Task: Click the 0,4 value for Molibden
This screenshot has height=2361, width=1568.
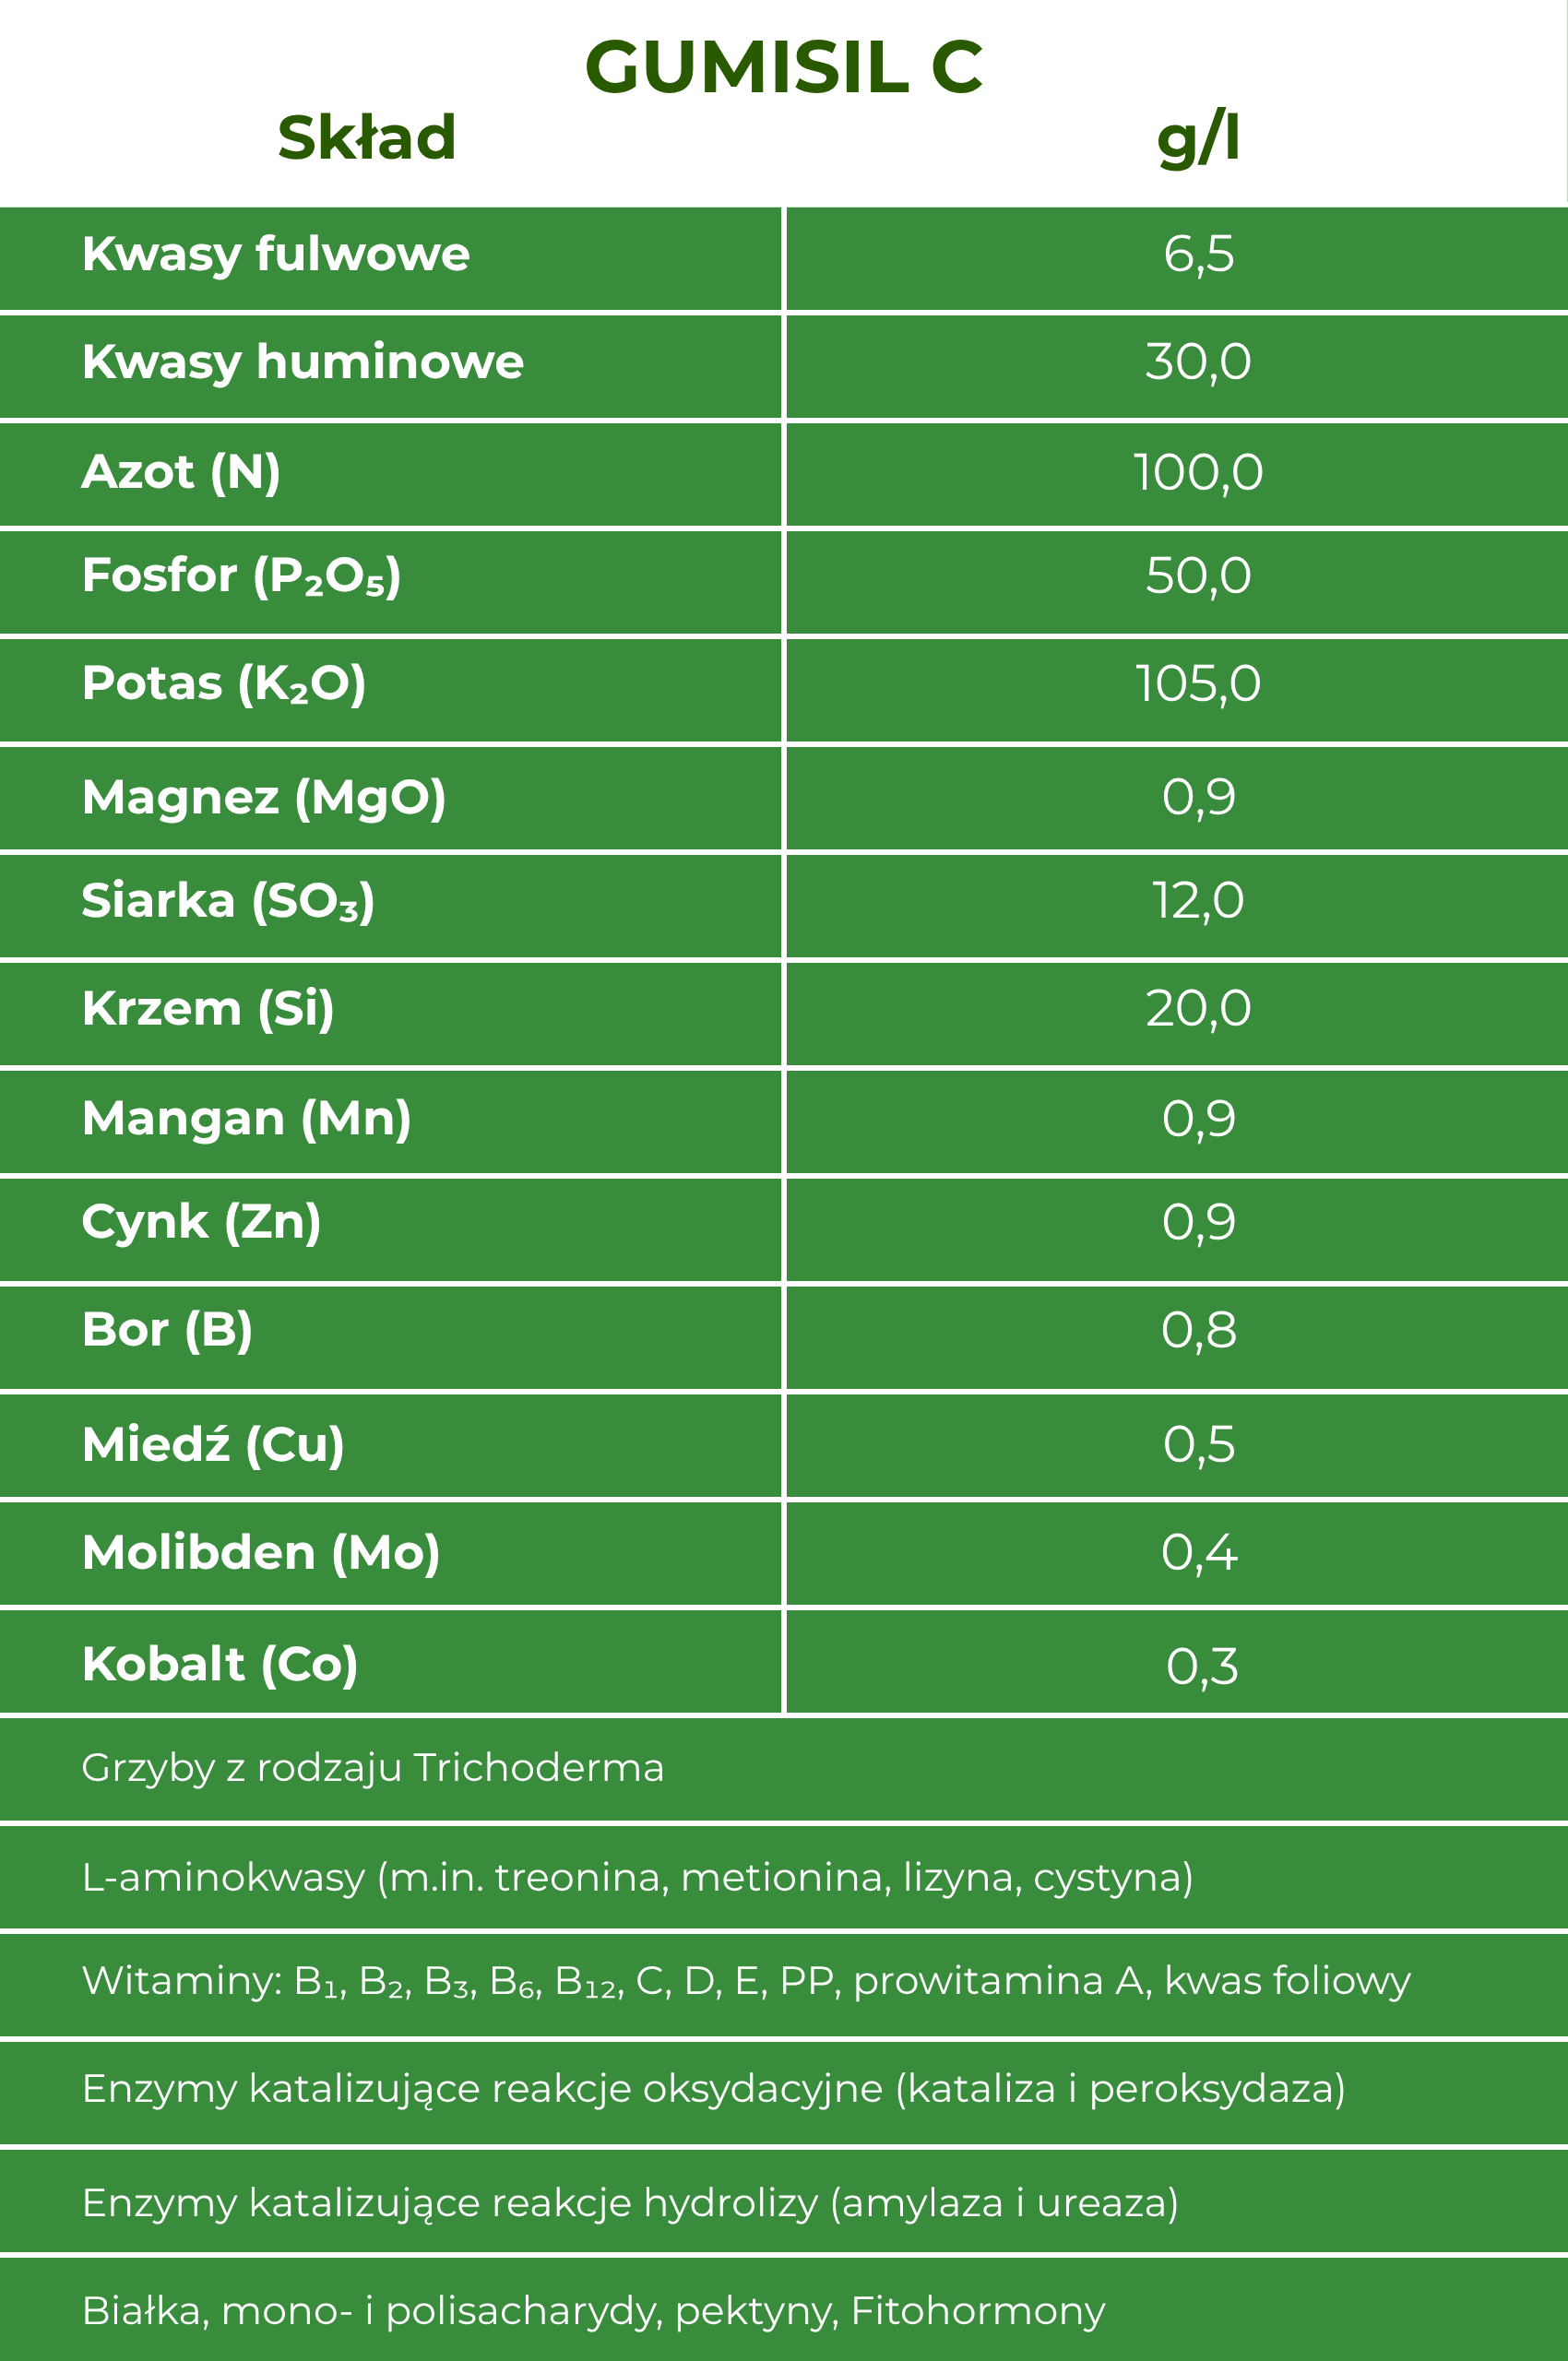Action: tap(1198, 1554)
